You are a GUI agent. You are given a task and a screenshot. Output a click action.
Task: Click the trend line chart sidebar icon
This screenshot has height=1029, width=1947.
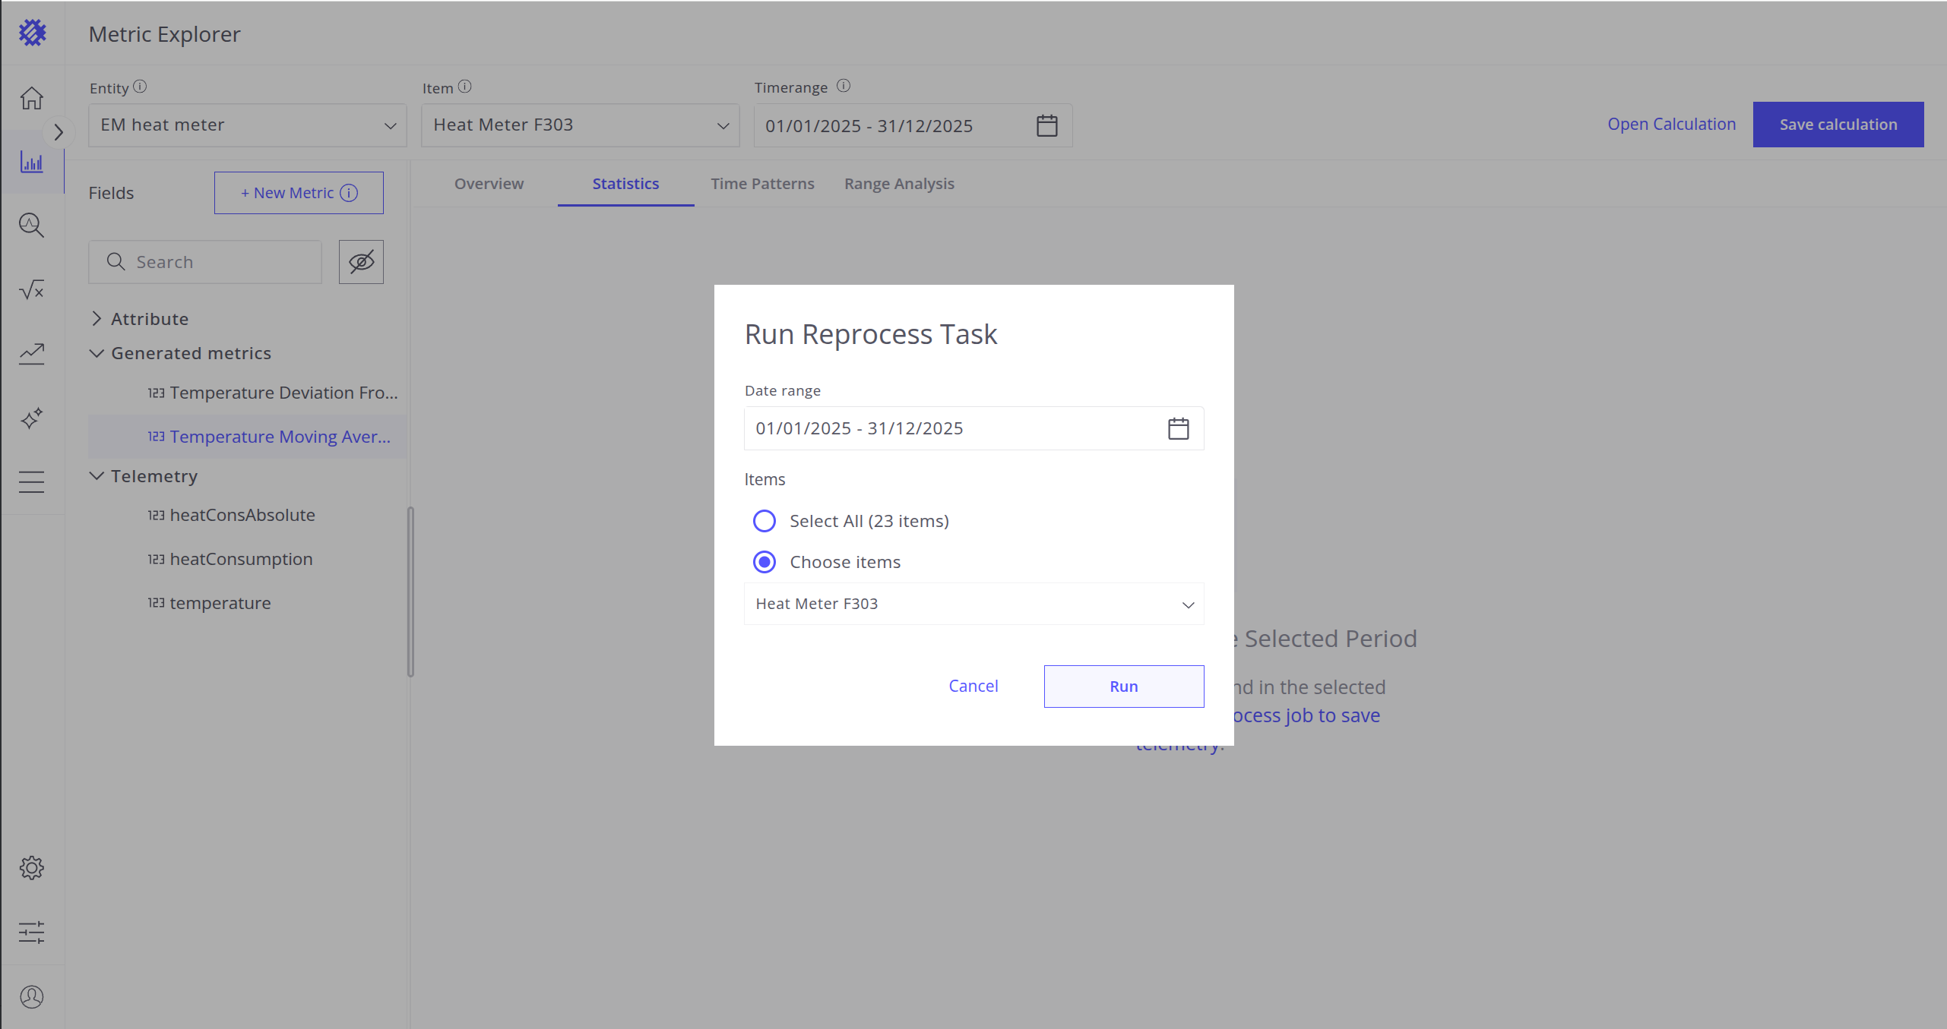point(31,353)
